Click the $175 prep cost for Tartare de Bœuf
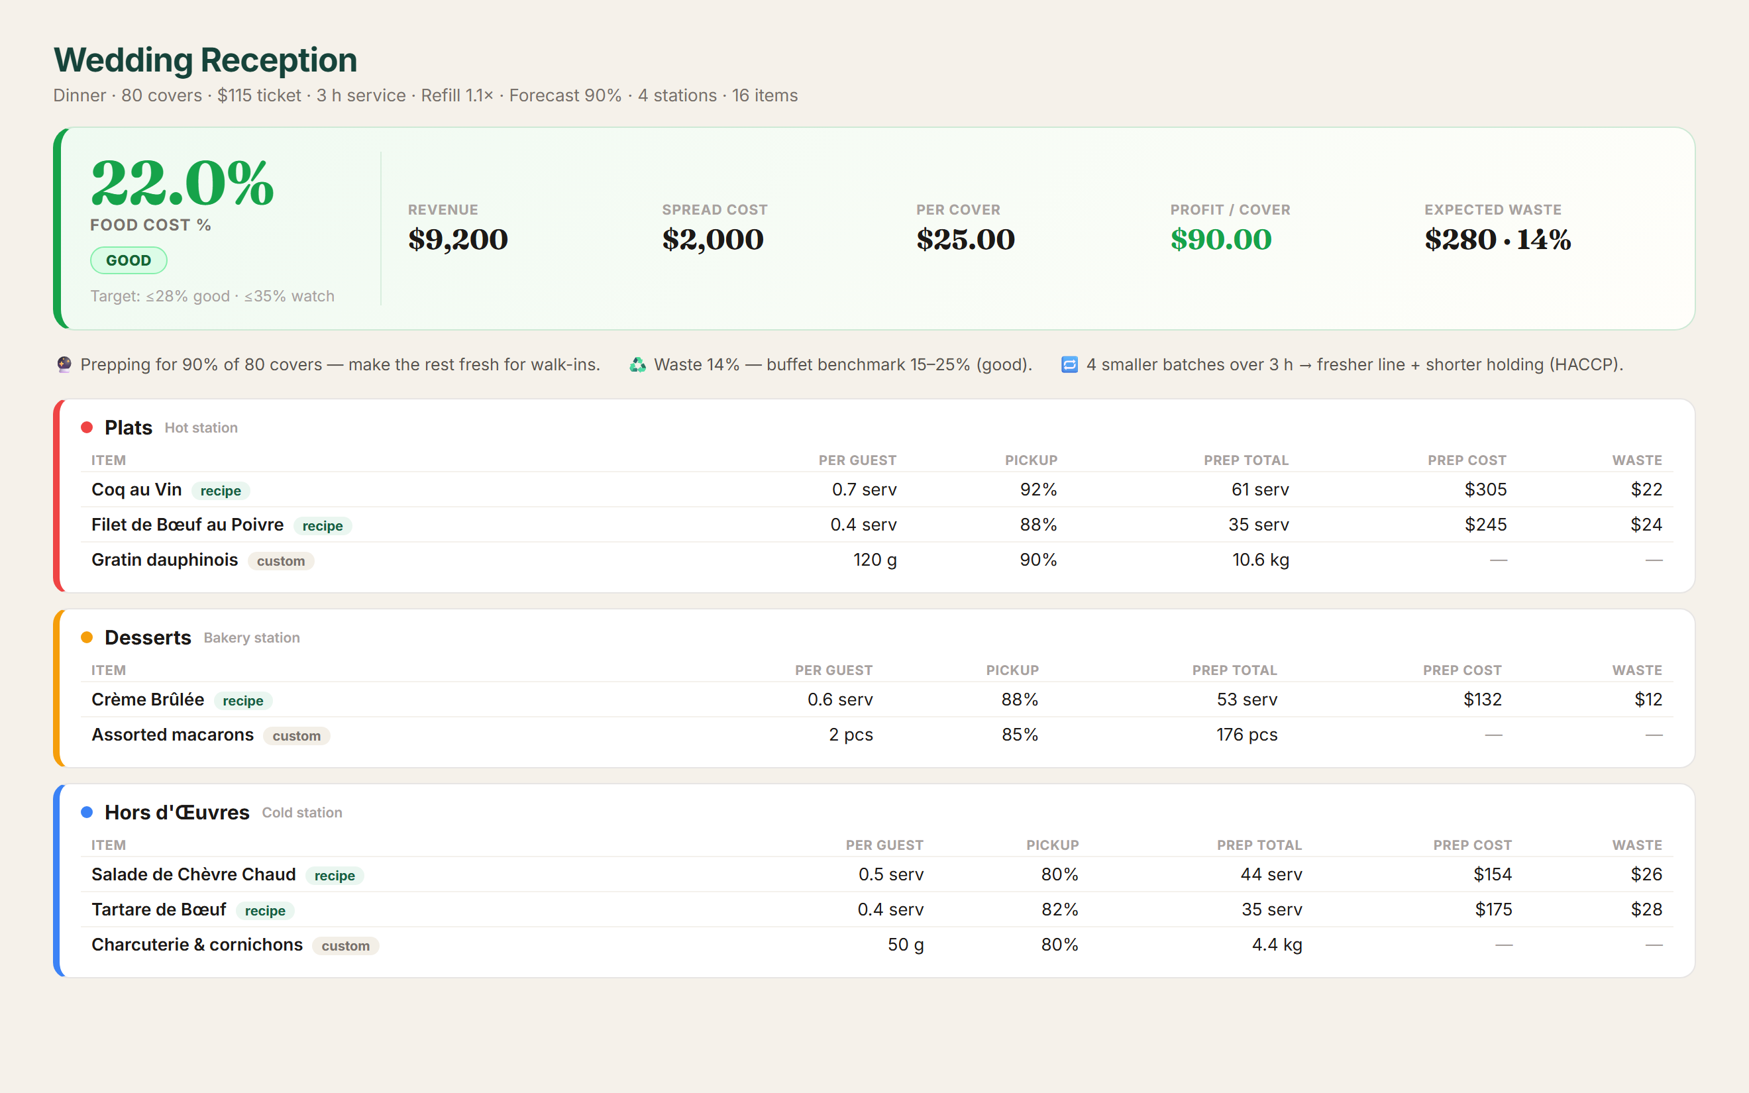1749x1093 pixels. tap(1493, 910)
